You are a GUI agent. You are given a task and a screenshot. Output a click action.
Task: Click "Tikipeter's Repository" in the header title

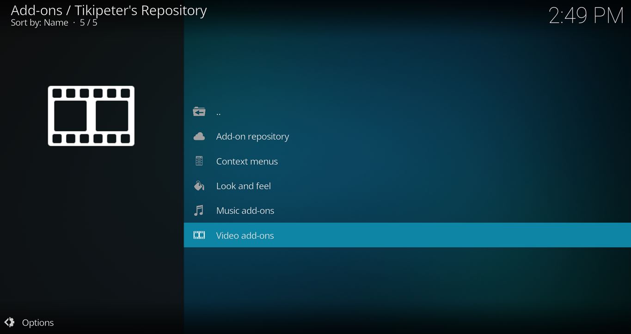coord(141,10)
